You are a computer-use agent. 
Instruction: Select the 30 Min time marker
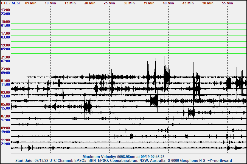point(129,3)
